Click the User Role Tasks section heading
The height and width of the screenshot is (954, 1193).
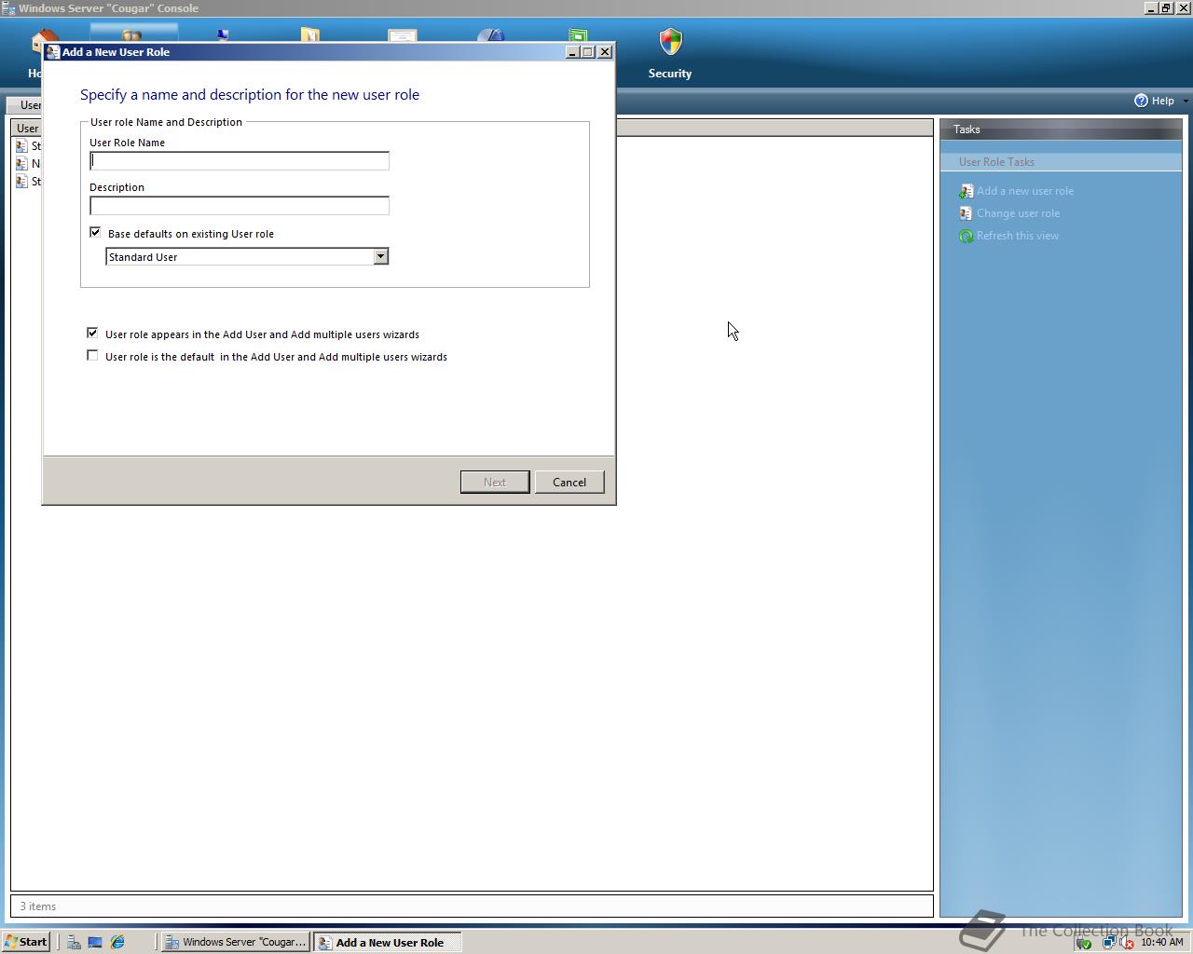[996, 162]
